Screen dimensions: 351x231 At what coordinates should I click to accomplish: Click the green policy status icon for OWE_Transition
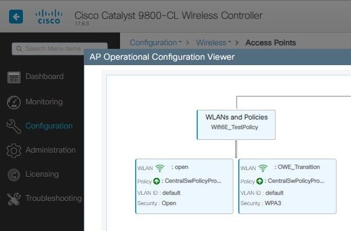[x=260, y=181]
